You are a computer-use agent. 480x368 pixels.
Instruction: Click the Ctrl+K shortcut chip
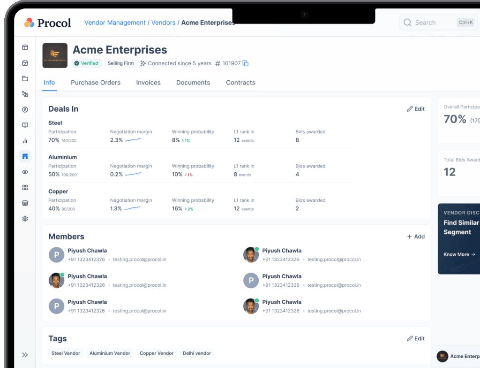coord(465,23)
